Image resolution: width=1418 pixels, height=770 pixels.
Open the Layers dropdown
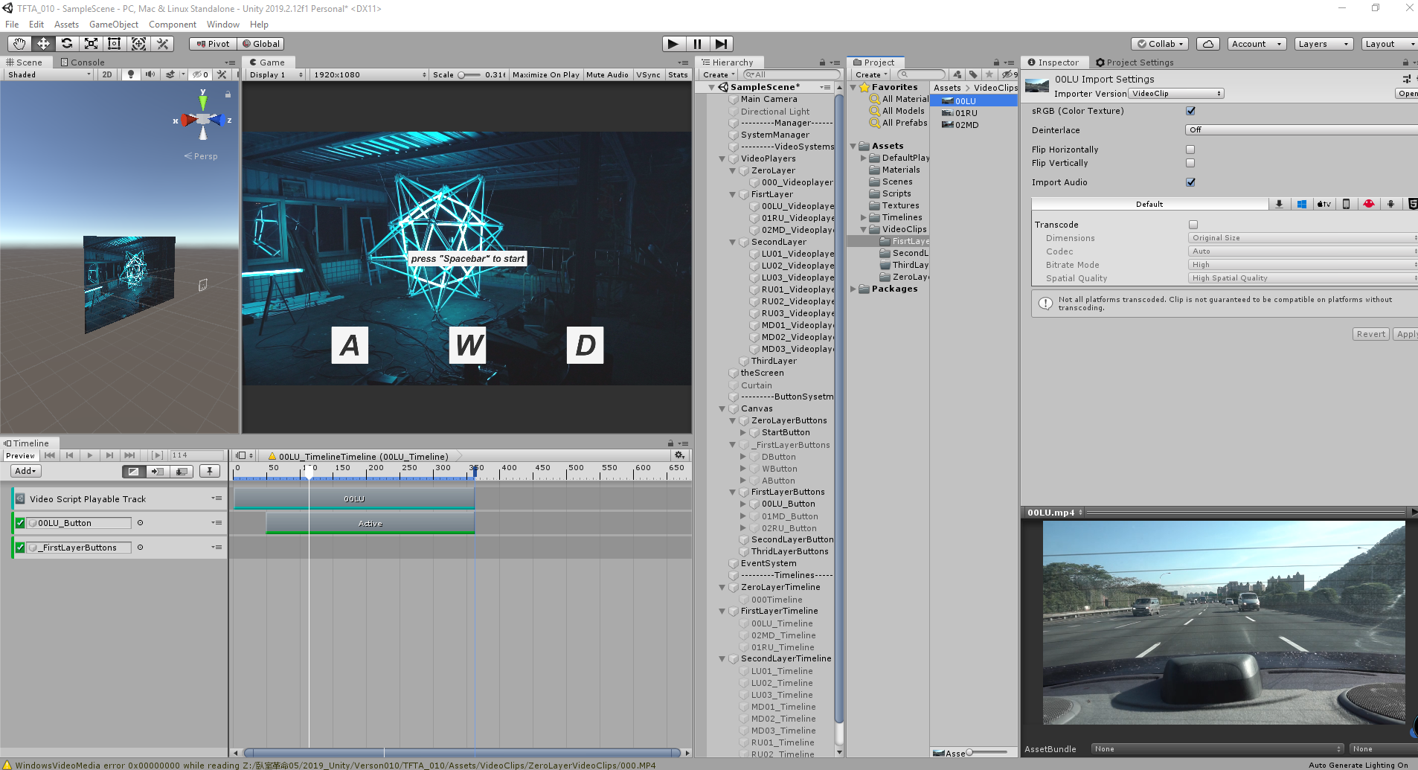point(1323,44)
